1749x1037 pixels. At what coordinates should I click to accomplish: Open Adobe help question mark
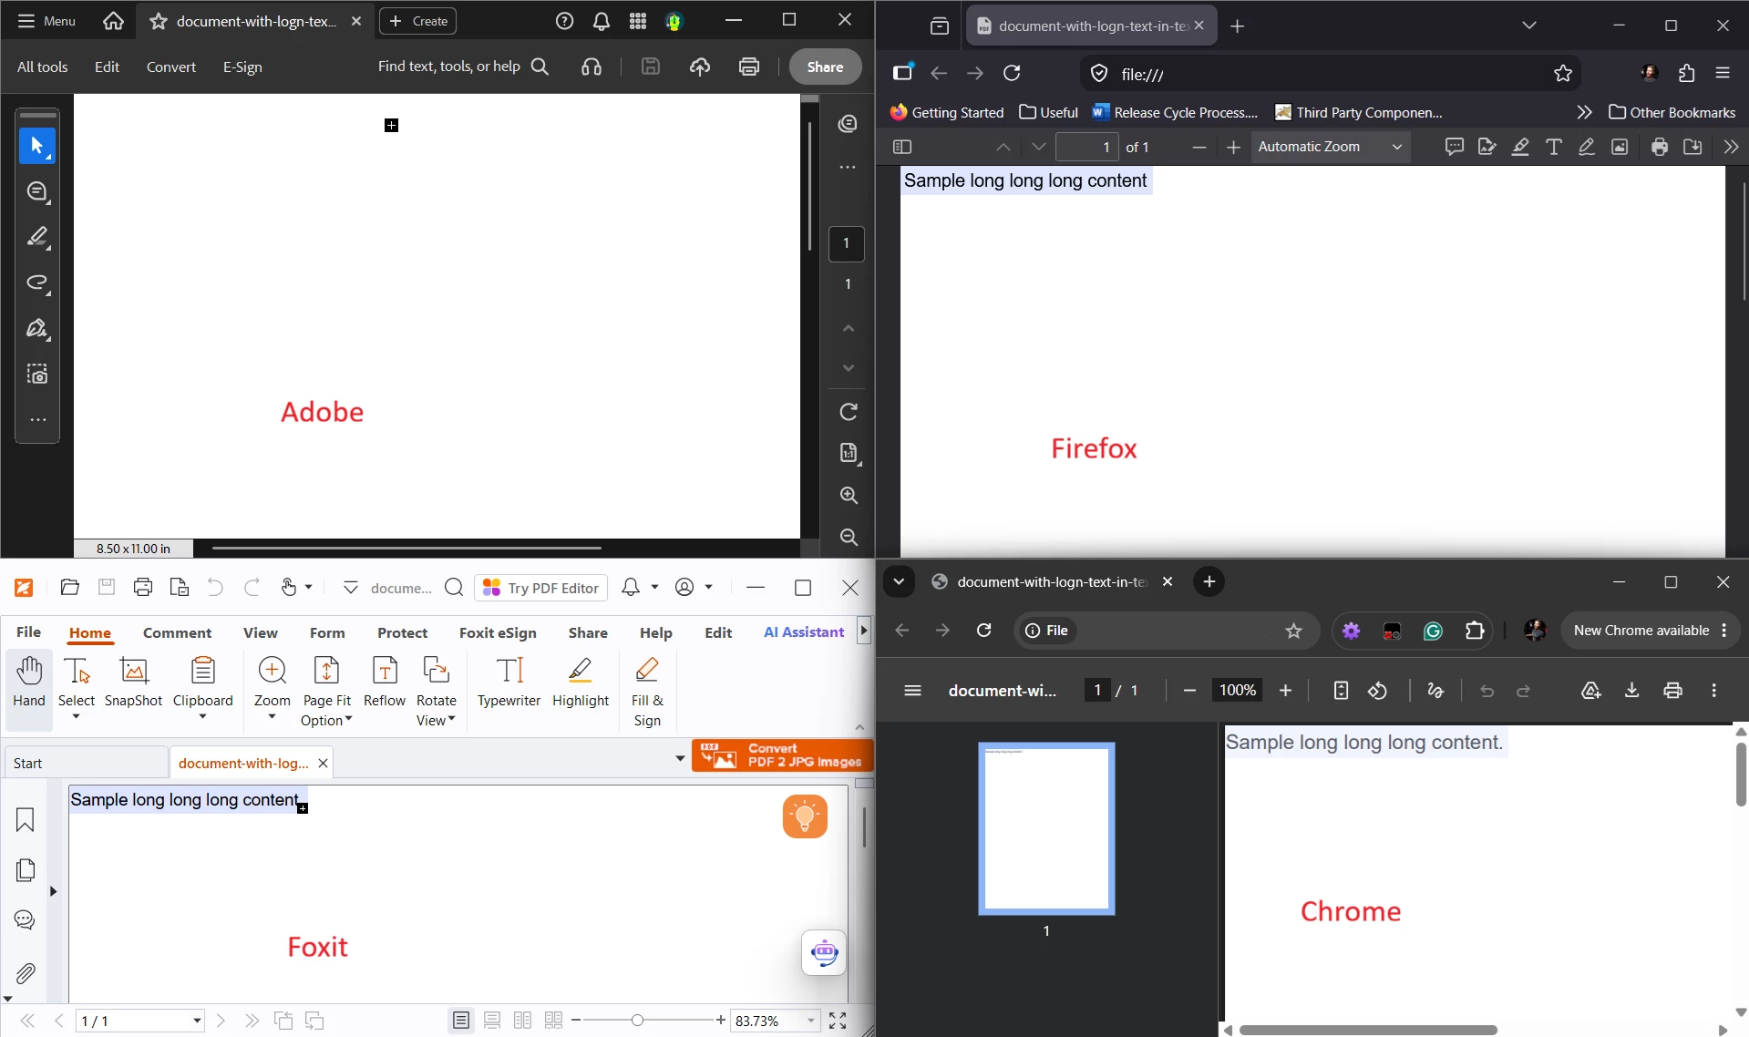(x=565, y=21)
